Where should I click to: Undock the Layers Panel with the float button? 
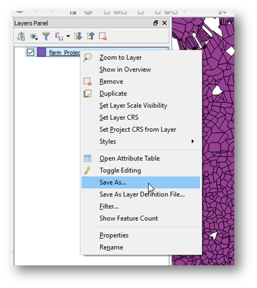tap(156, 23)
